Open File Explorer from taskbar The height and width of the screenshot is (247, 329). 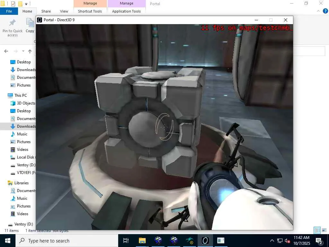pos(142,241)
